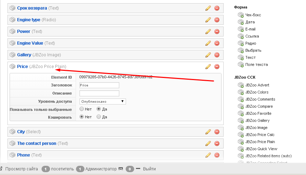Click the Заголовок text field
Image resolution: width=306 pixels, height=175 pixels.
[99, 85]
